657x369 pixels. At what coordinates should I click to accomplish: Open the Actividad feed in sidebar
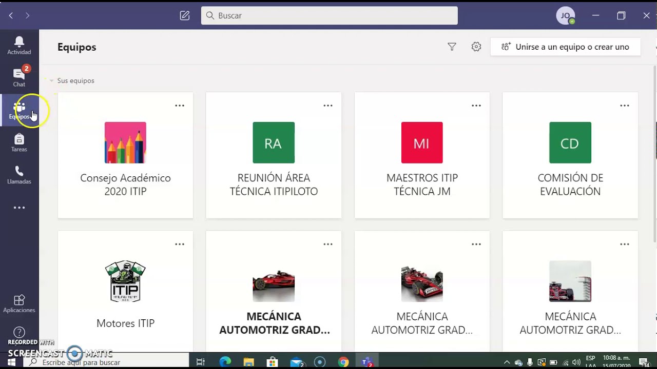[19, 45]
